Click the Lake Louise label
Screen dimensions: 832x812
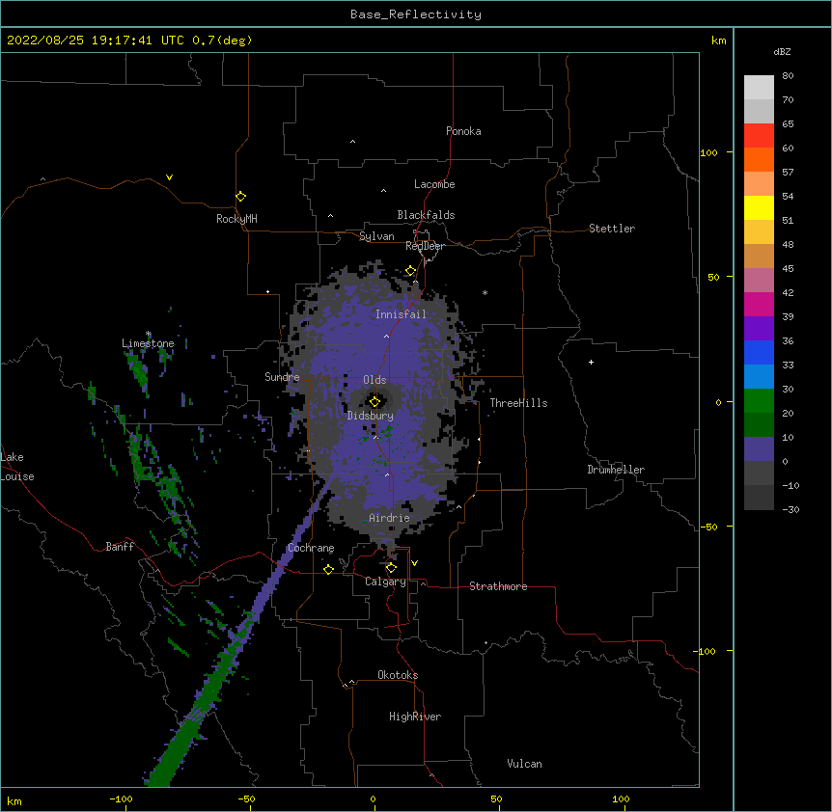(17, 467)
